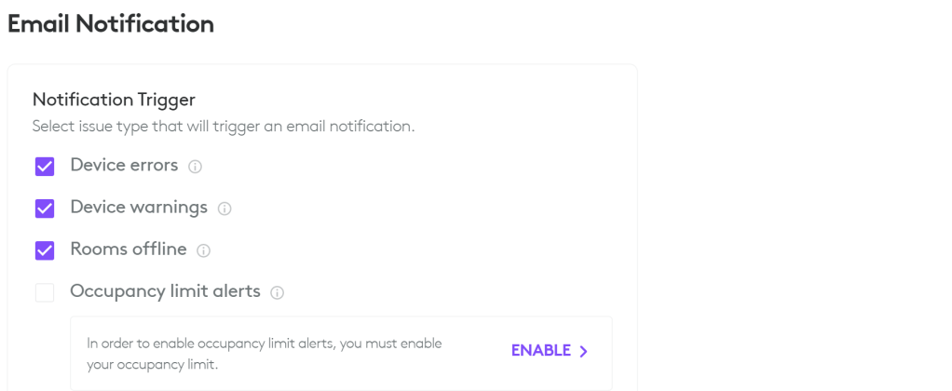Click the 'Select issue type' description text
The width and height of the screenshot is (952, 391).
pyautogui.click(x=223, y=126)
